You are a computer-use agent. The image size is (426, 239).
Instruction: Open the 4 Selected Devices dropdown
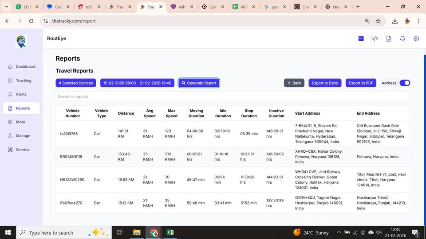coord(76,83)
